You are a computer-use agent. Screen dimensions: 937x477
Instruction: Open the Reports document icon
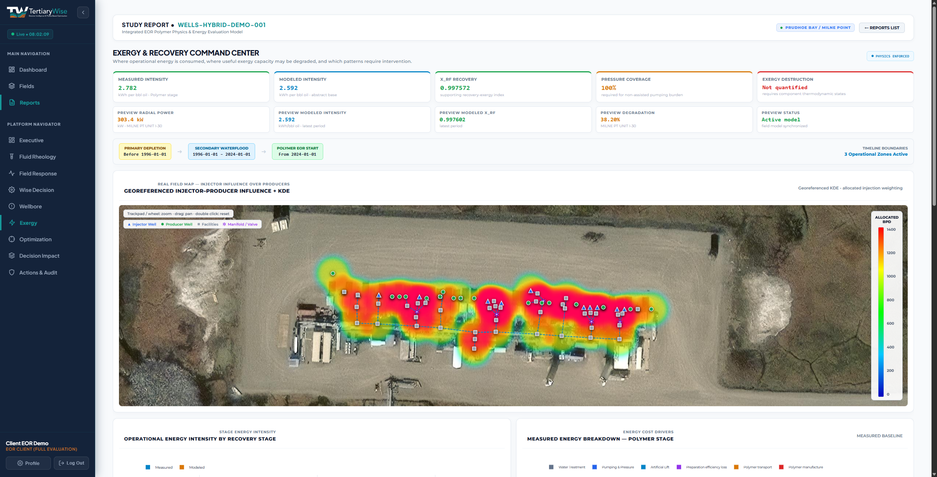12,102
